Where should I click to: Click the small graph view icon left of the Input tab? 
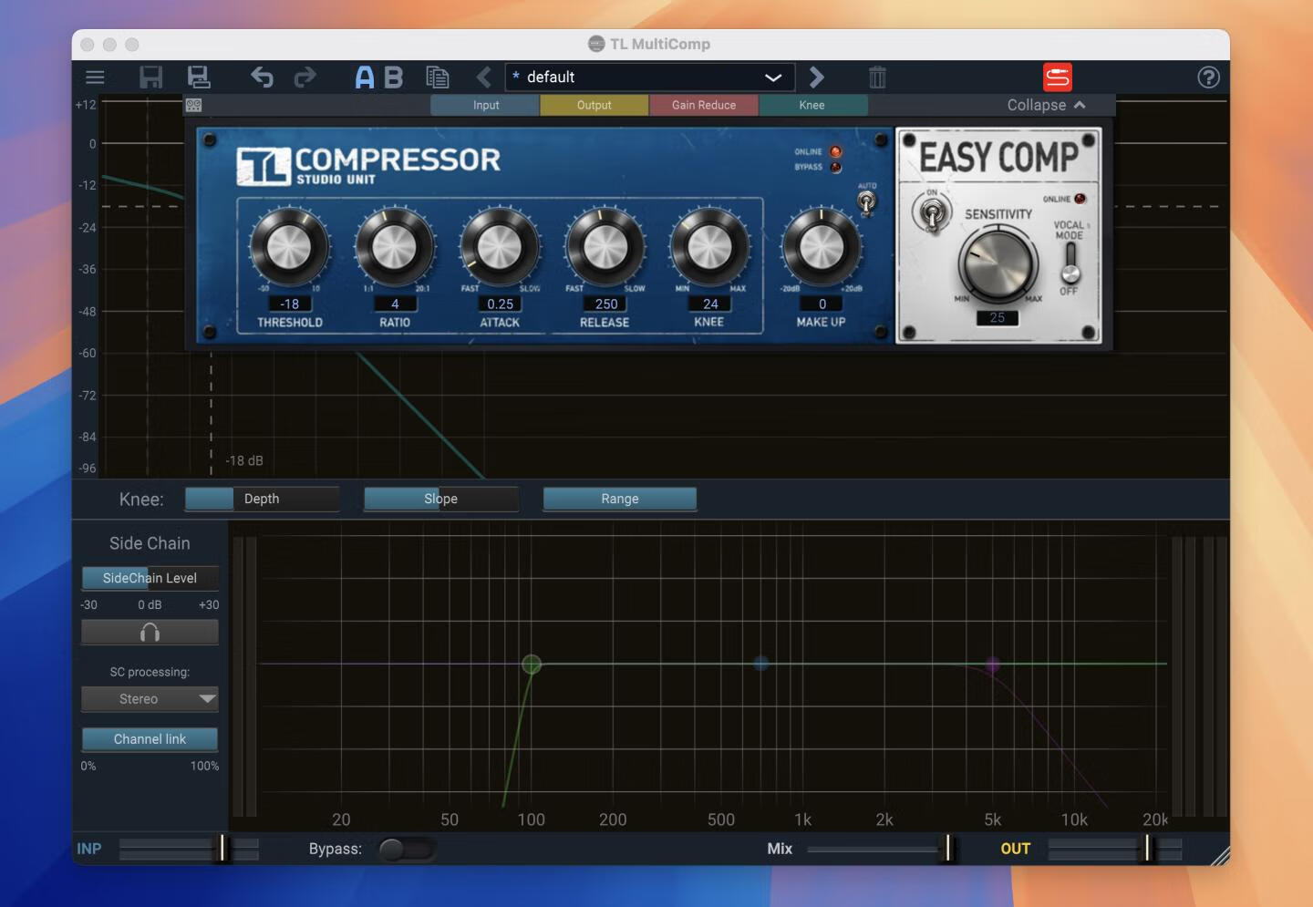193,105
